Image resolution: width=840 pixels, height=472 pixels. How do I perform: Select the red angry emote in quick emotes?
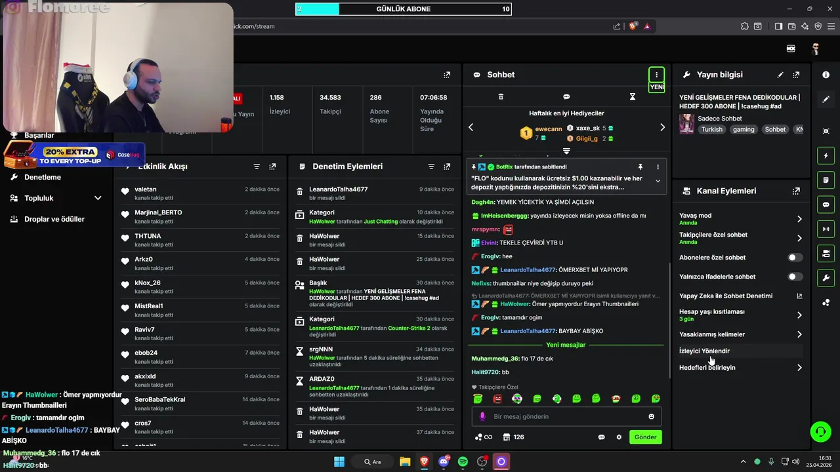497,399
